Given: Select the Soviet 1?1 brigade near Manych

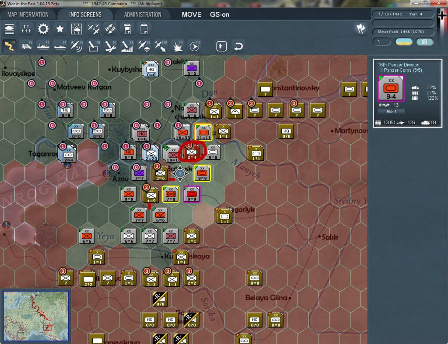Looking at the screenshot, I should click(255, 153).
